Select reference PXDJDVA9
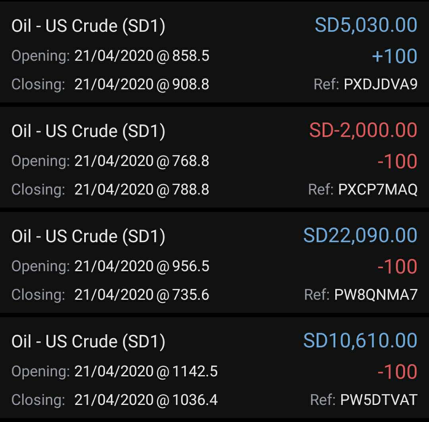 coord(380,85)
